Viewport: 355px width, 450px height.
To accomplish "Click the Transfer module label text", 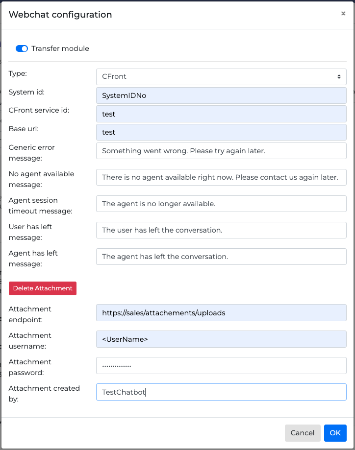I will (x=60, y=48).
